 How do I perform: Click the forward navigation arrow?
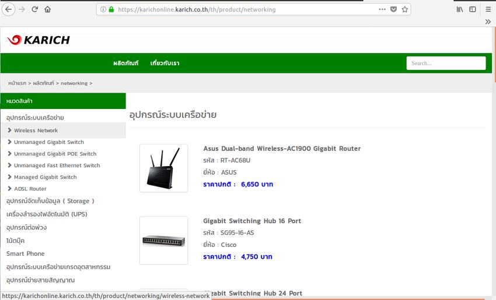[x=22, y=9]
